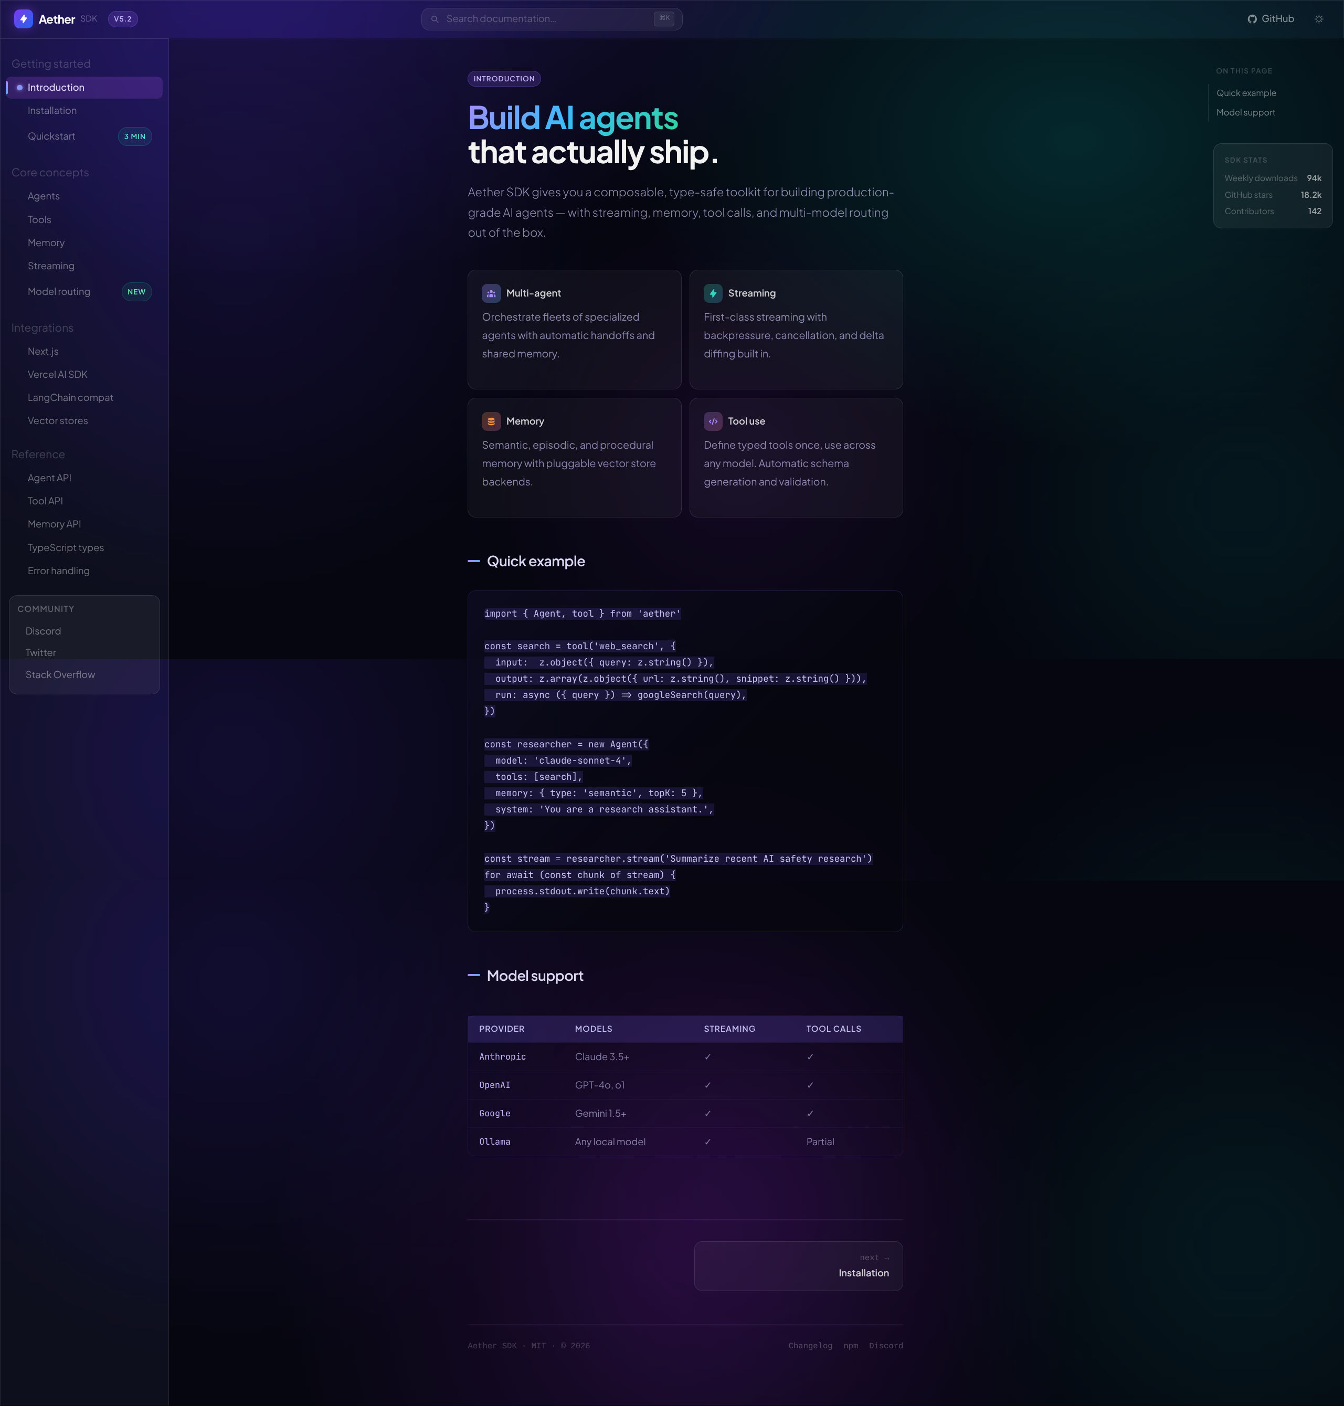Open the Changelog footer link
Image resolution: width=1344 pixels, height=1406 pixels.
pyautogui.click(x=810, y=1346)
